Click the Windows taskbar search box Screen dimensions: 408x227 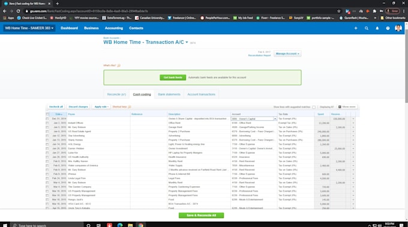(47, 225)
